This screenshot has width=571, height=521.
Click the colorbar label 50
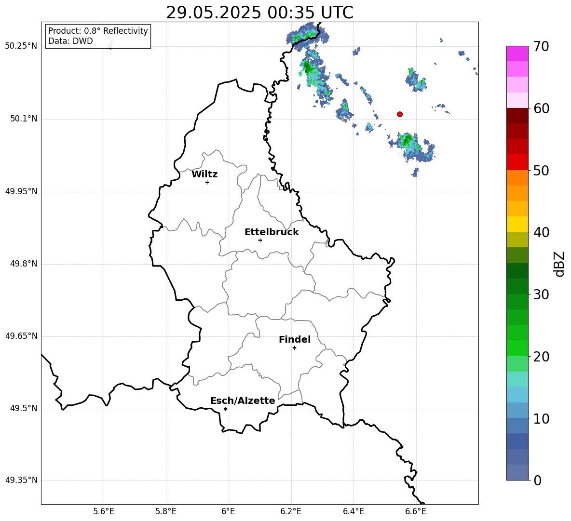541,170
